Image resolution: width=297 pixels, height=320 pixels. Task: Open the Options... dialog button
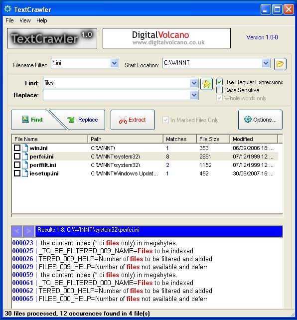pyautogui.click(x=260, y=120)
